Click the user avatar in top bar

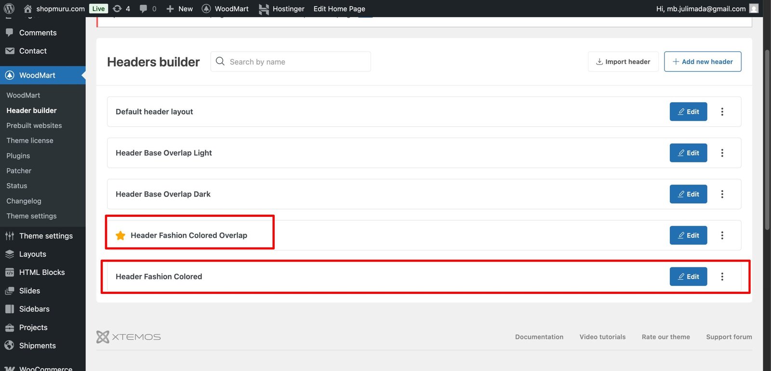pyautogui.click(x=754, y=9)
